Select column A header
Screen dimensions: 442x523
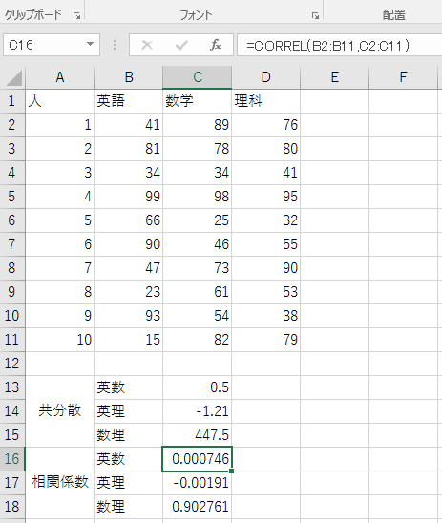[x=60, y=77]
